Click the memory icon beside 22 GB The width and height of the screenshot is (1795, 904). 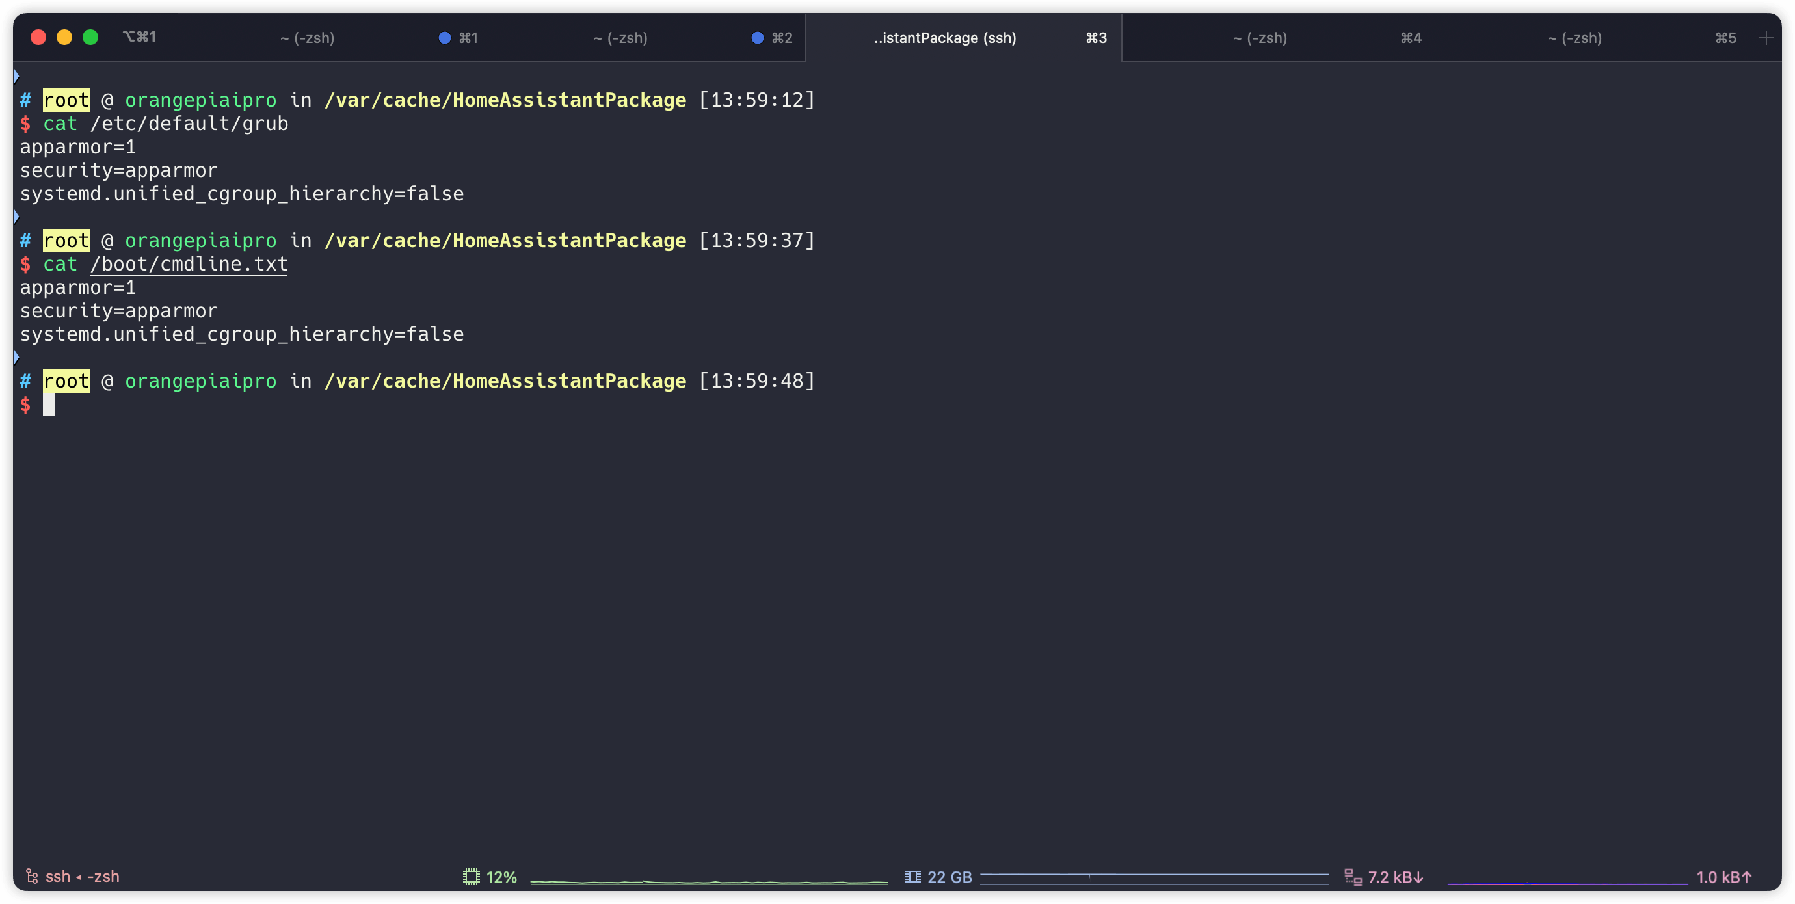pyautogui.click(x=912, y=877)
